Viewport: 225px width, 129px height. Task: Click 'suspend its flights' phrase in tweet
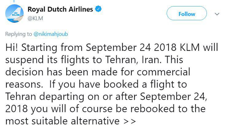pyautogui.click(x=47, y=60)
